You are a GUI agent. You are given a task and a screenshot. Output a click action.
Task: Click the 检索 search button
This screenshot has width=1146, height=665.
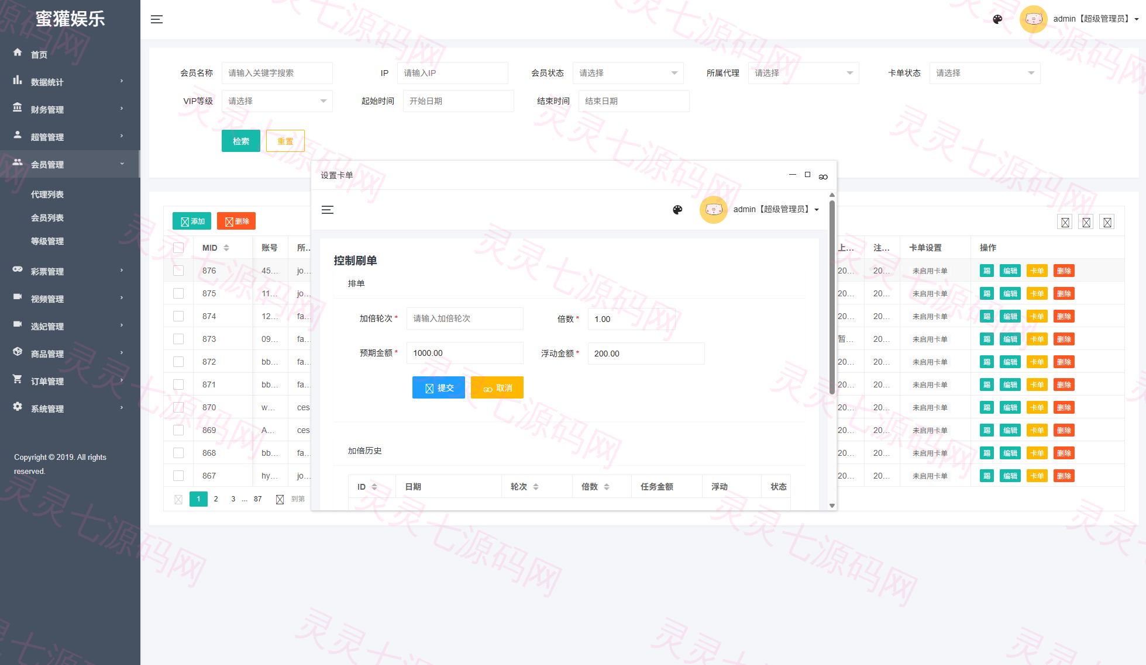pyautogui.click(x=241, y=141)
